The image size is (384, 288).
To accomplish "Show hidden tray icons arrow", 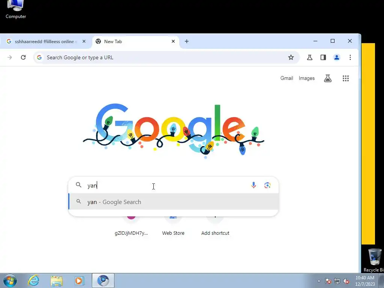I will 319,281.
